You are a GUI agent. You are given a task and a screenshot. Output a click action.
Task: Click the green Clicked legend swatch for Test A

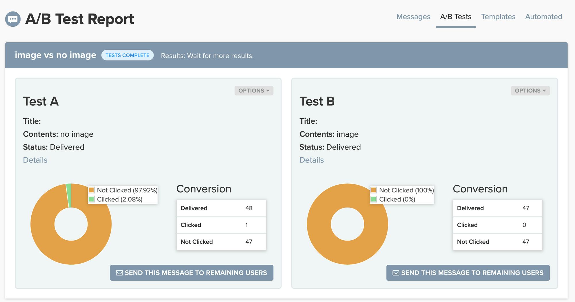(x=92, y=199)
